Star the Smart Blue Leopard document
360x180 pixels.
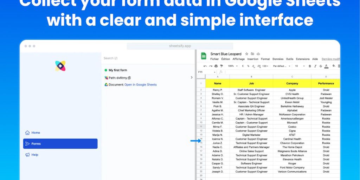247,54
